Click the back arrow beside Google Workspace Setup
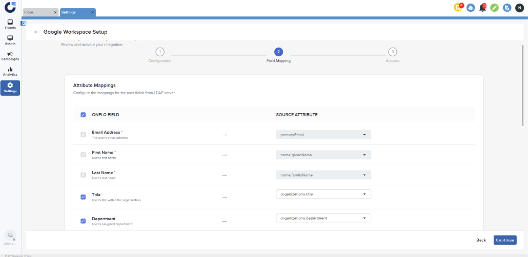The width and height of the screenshot is (528, 257). click(37, 32)
